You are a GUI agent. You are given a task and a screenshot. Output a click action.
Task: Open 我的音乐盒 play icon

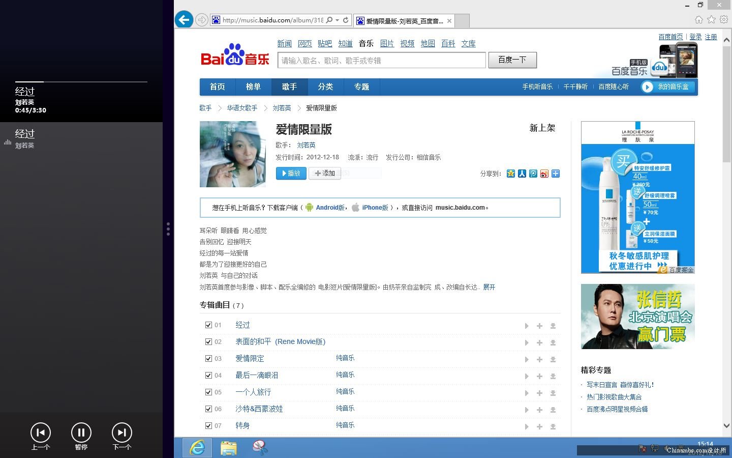648,87
